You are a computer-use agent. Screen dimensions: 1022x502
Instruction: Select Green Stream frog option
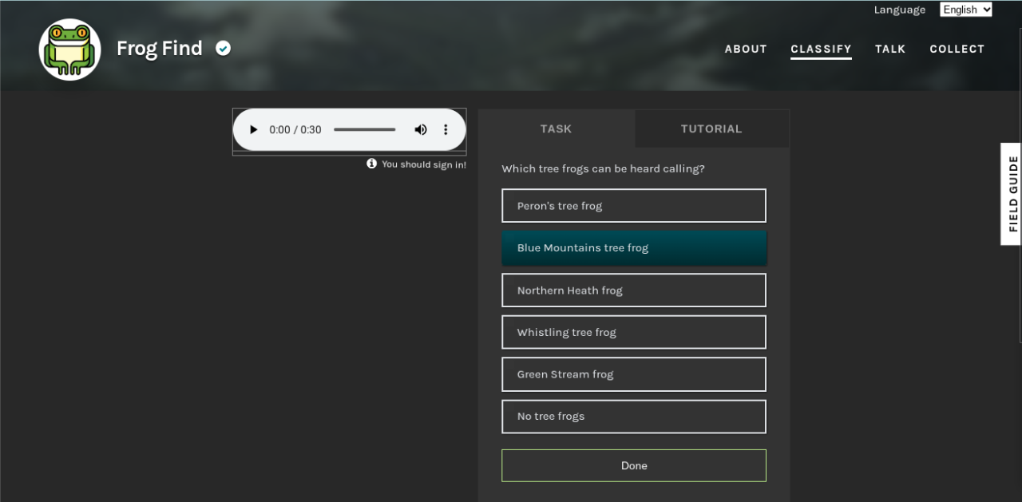(634, 374)
